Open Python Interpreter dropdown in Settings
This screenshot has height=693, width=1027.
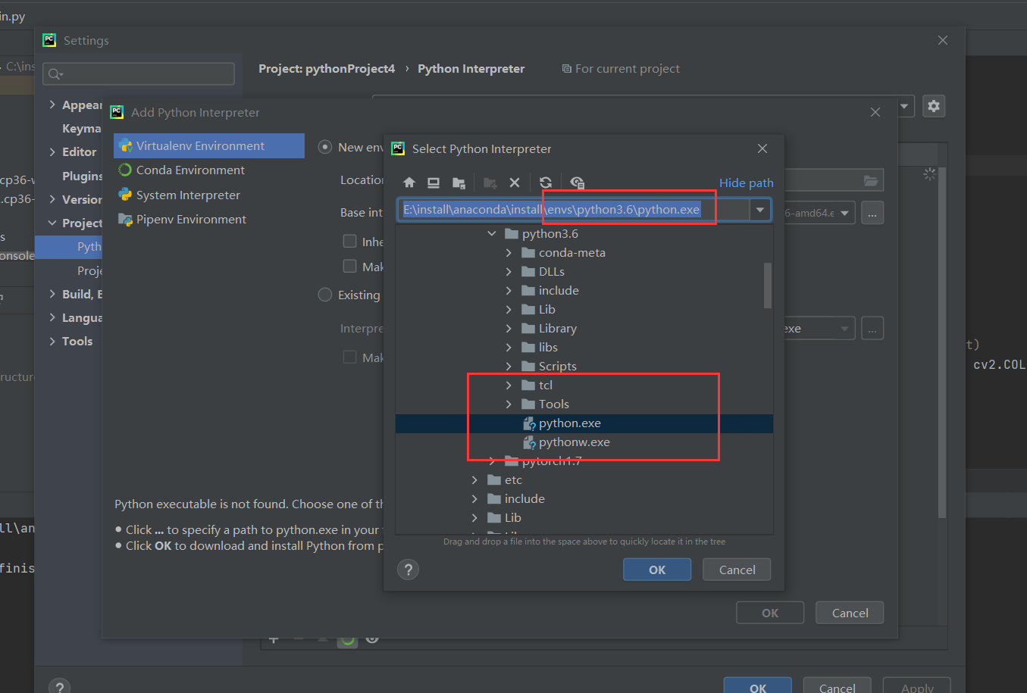(x=904, y=106)
